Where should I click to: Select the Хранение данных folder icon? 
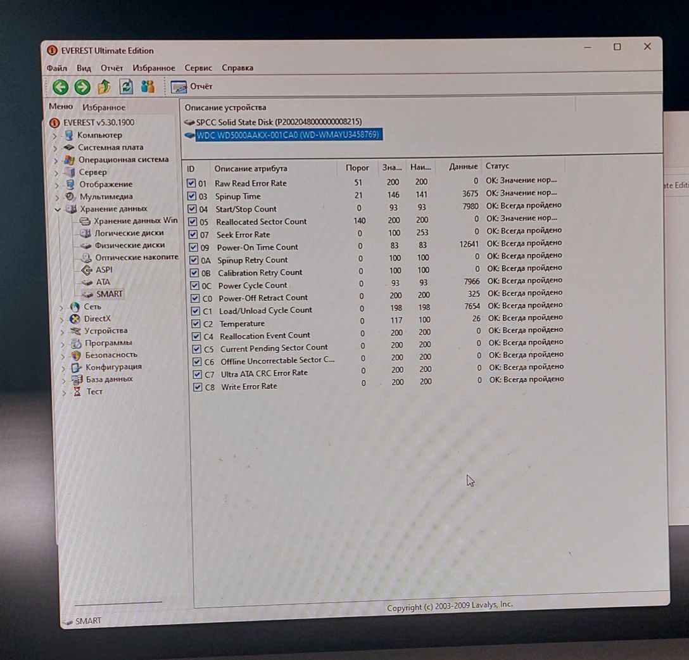[x=71, y=209]
